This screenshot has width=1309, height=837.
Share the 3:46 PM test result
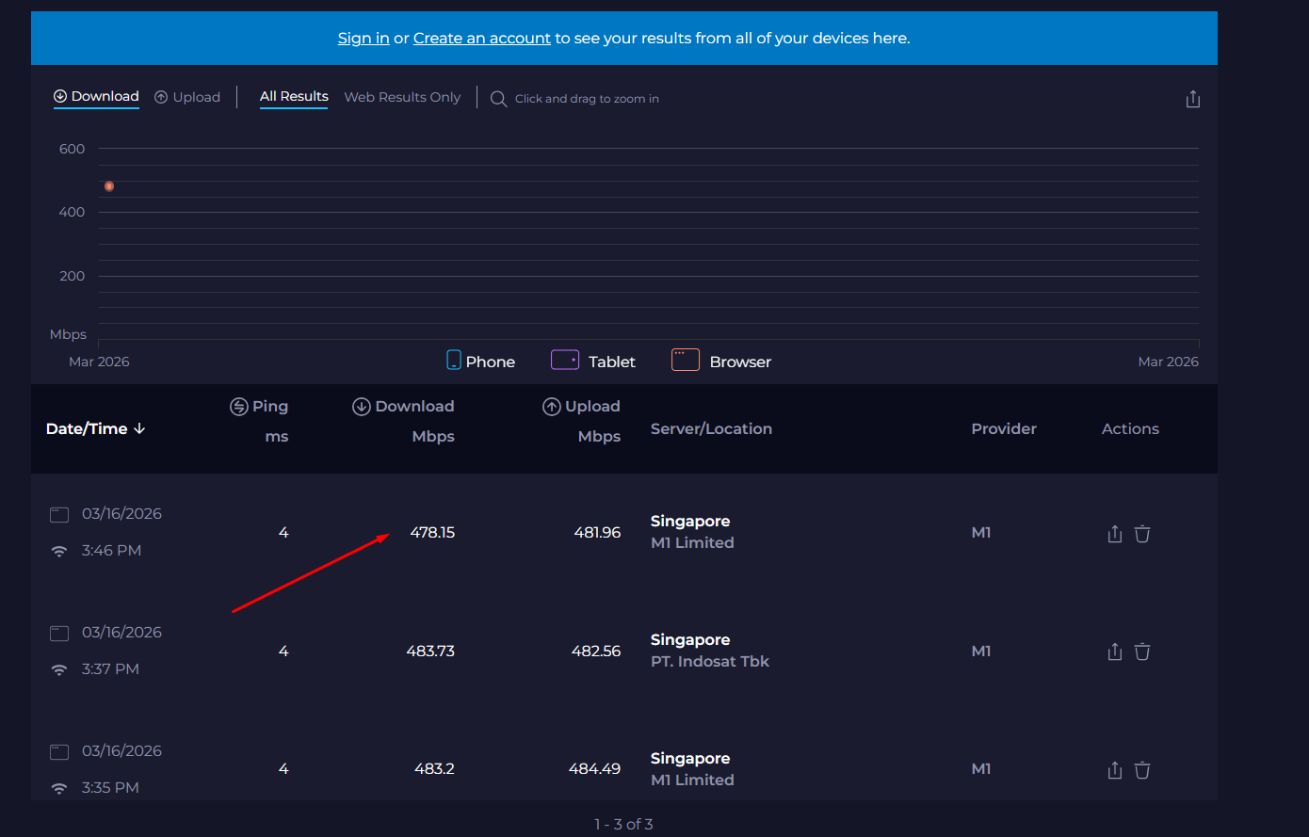[1115, 534]
